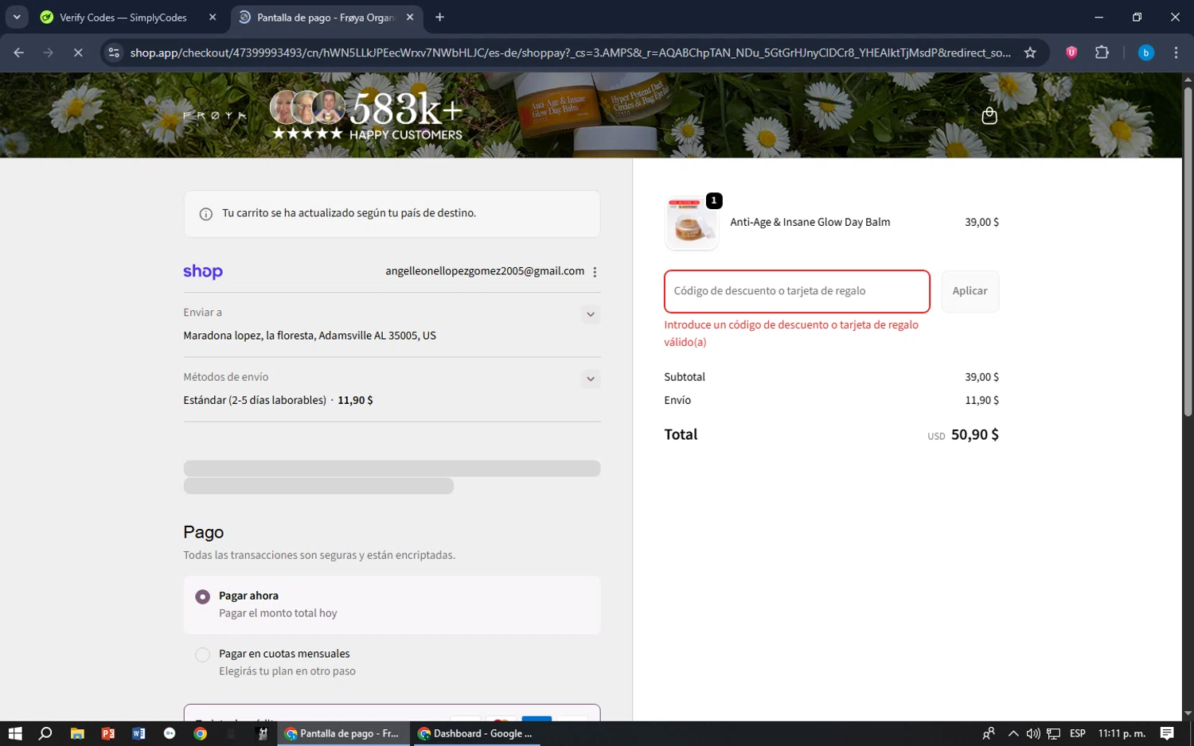
Task: Expand the Enviar a section
Action: pos(591,314)
